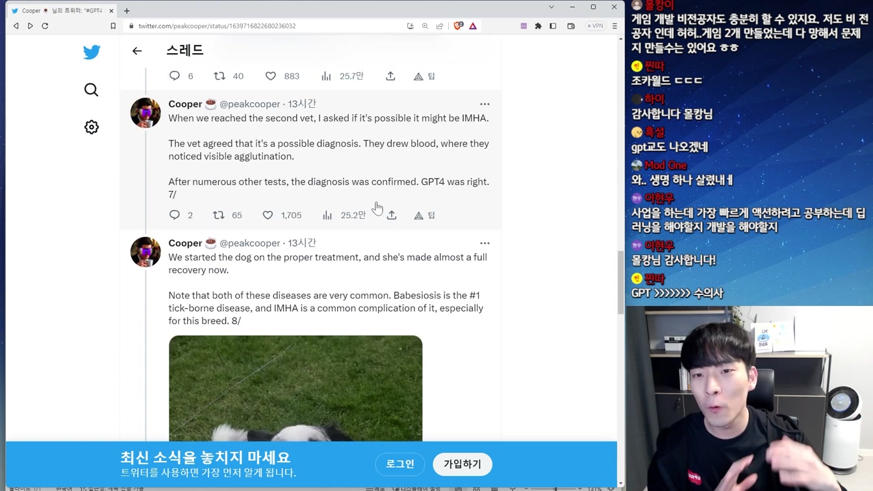Open the Twitter settings gear icon
This screenshot has height=491, width=873.
click(x=92, y=127)
